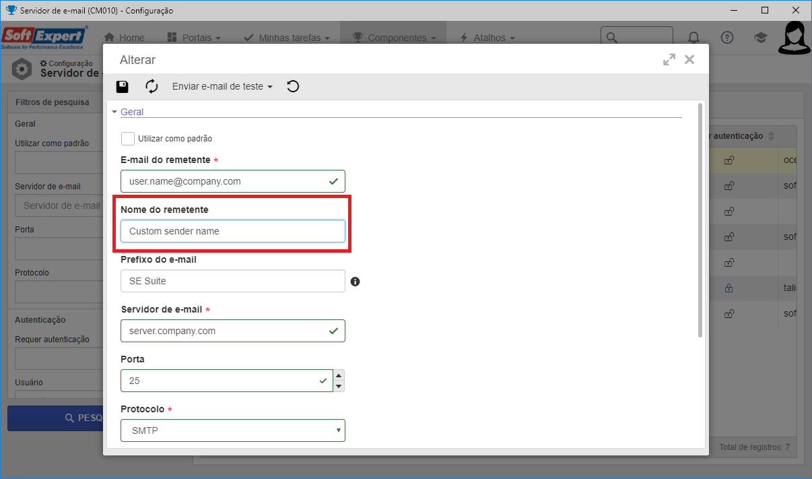Toggle the Utilizar como padrão checkbox
The height and width of the screenshot is (479, 812).
[127, 138]
